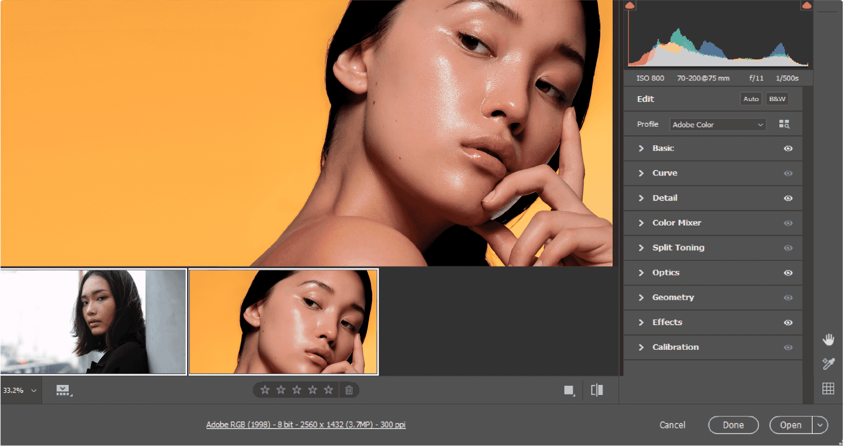Click the single view mode icon
This screenshot has width=843, height=446.
[569, 390]
